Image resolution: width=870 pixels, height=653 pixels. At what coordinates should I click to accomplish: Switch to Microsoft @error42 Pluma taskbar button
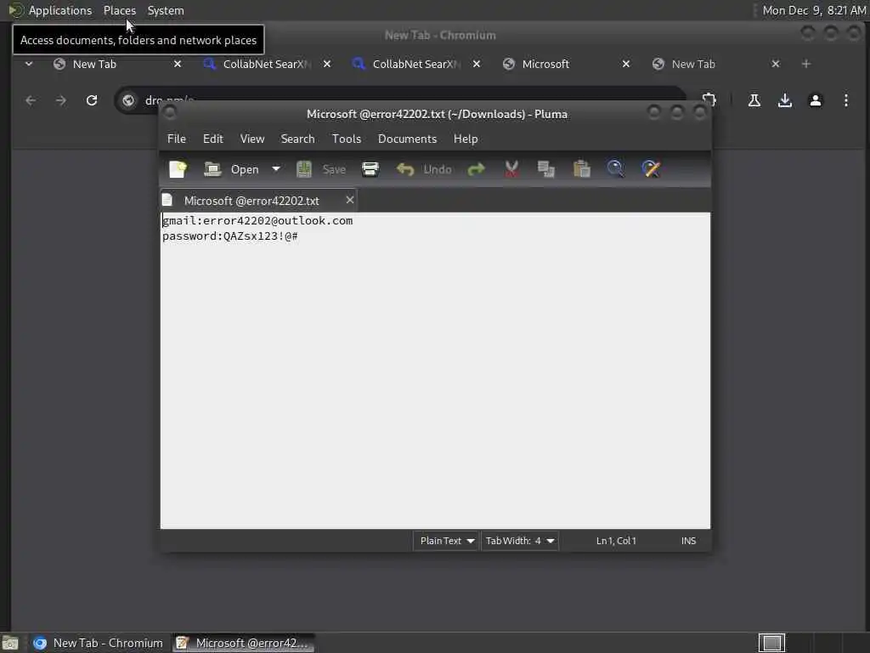242,643
